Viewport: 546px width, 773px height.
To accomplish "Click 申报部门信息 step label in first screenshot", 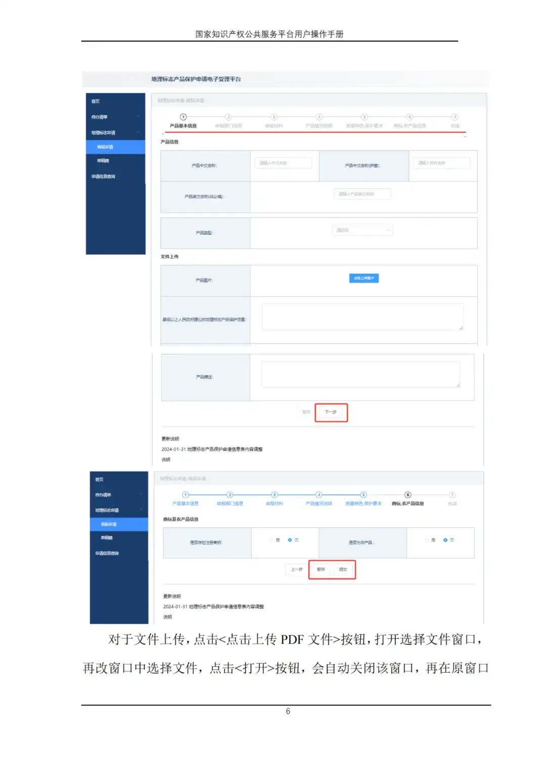I will click(x=229, y=126).
